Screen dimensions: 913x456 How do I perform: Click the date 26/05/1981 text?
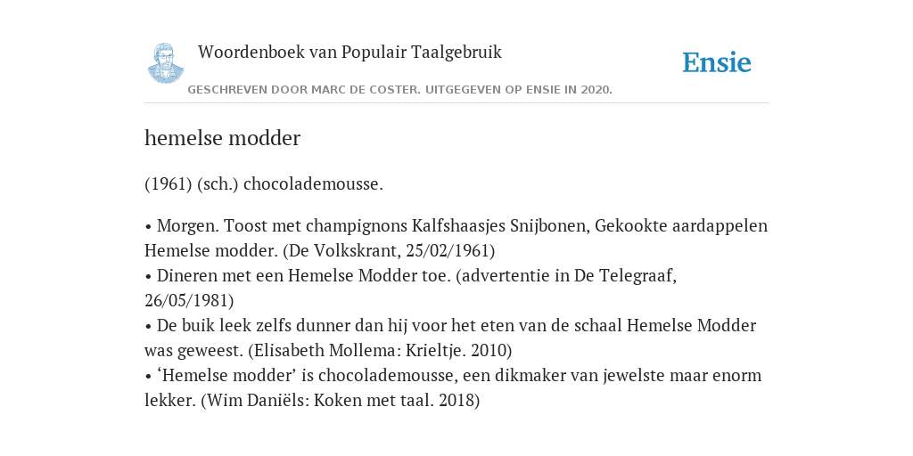tap(189, 301)
